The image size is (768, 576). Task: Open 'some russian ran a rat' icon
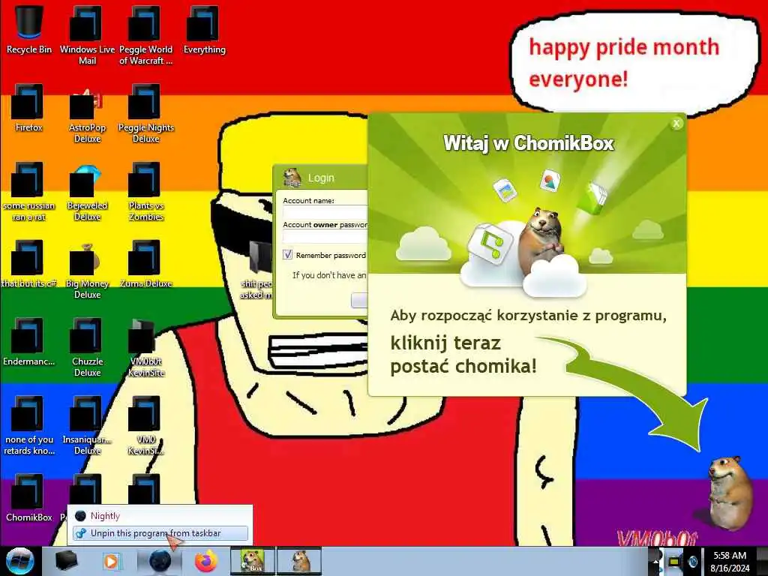coord(29,191)
